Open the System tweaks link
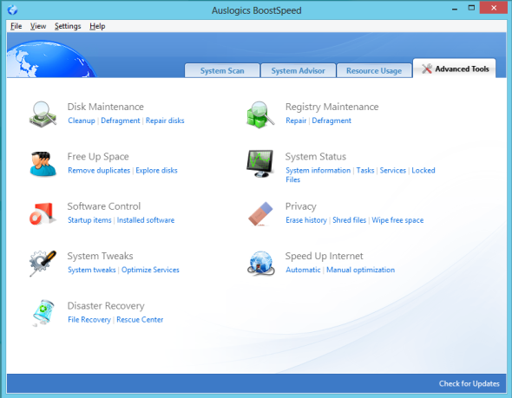Screen dimensions: 512x398 tap(92, 270)
